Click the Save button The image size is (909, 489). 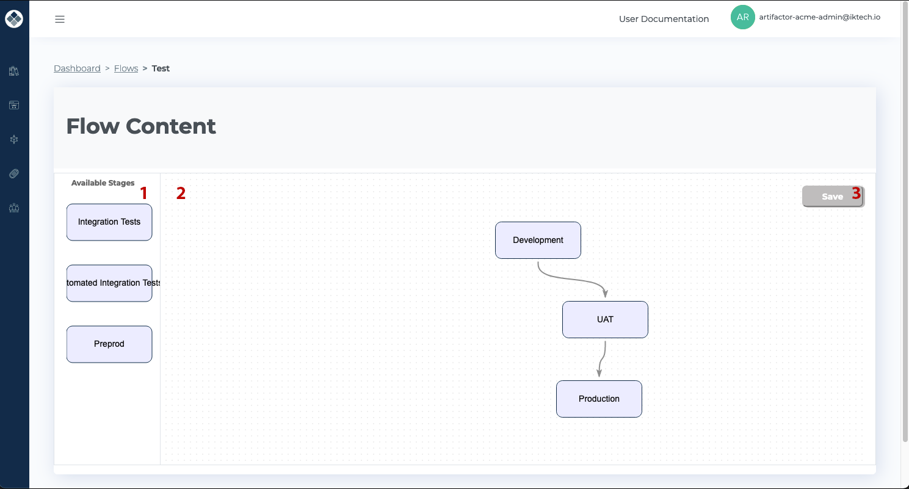[833, 196]
